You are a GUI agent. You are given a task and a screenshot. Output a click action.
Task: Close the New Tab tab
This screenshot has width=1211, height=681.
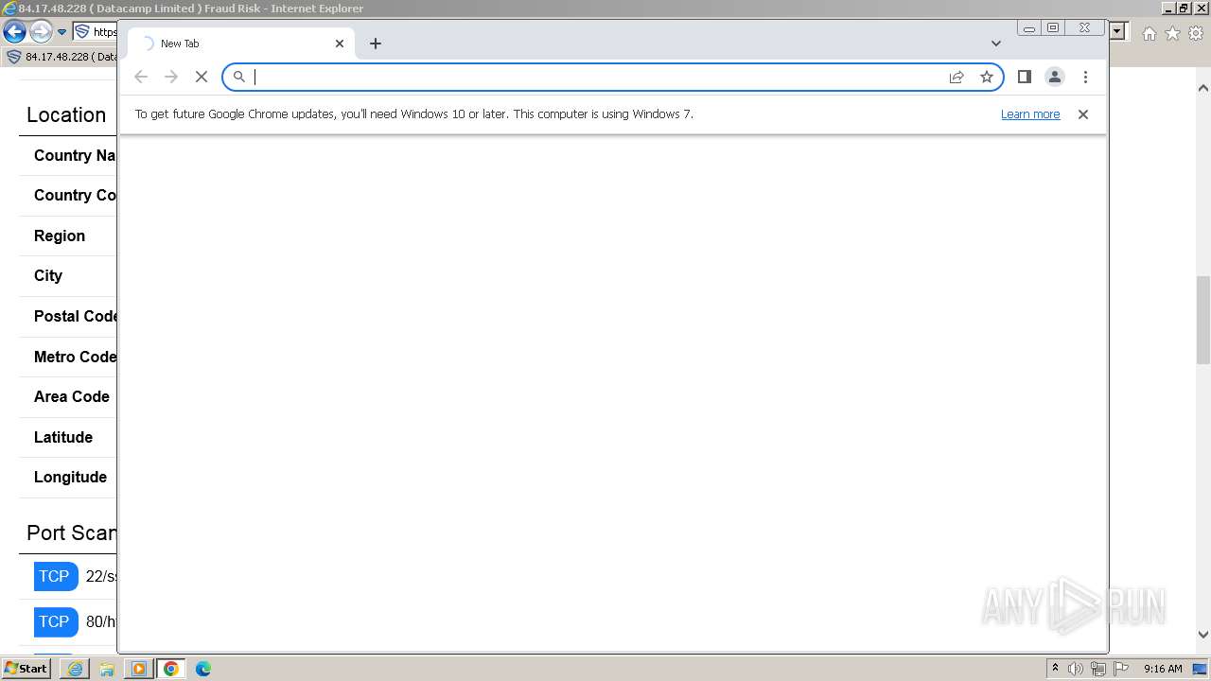[340, 44]
